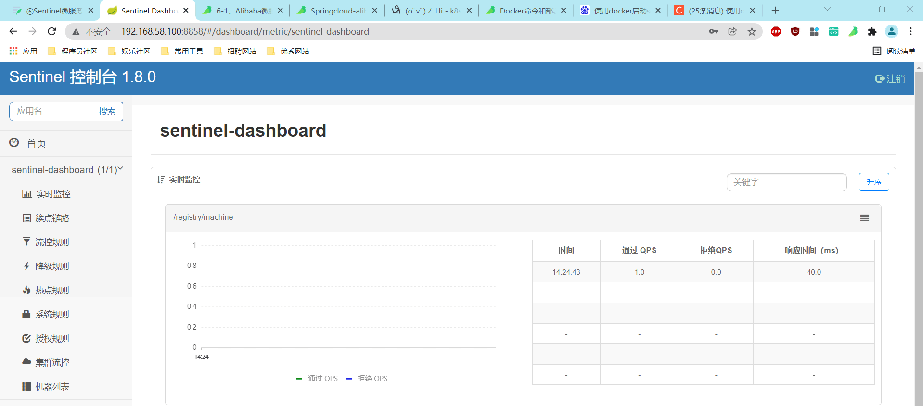Open the /registry/machine chart menu icon
Image resolution: width=923 pixels, height=406 pixels.
[864, 218]
